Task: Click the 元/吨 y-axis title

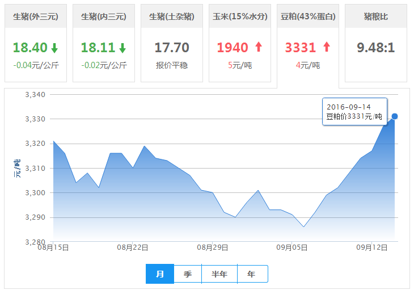Action: pos(17,168)
